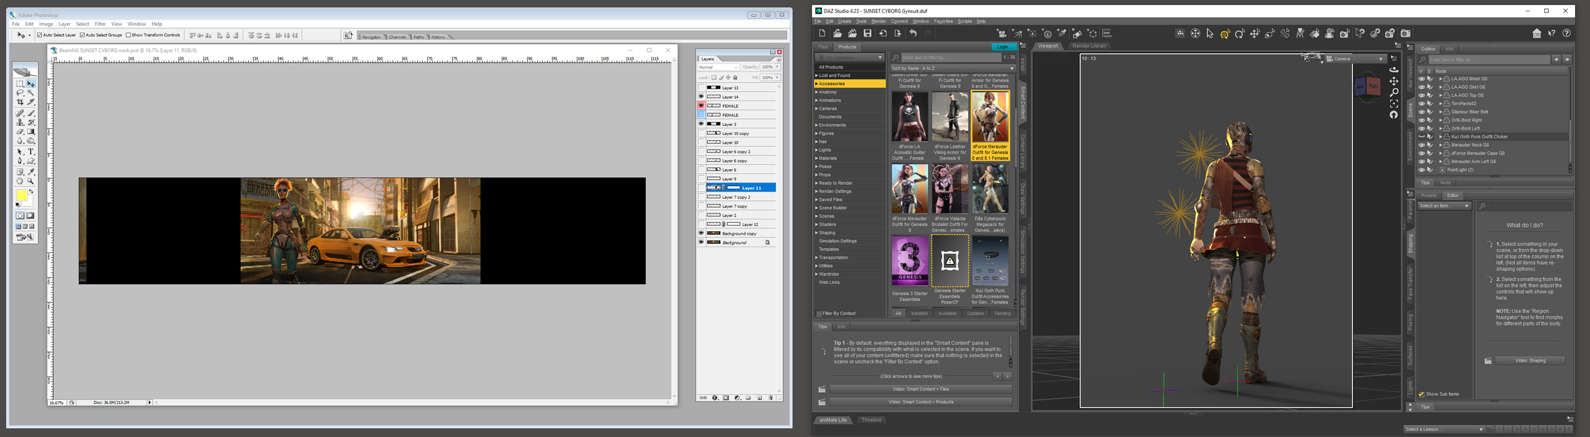This screenshot has width=1590, height=437.
Task: Open the Render menu in DAZ Studio
Action: pyautogui.click(x=878, y=21)
